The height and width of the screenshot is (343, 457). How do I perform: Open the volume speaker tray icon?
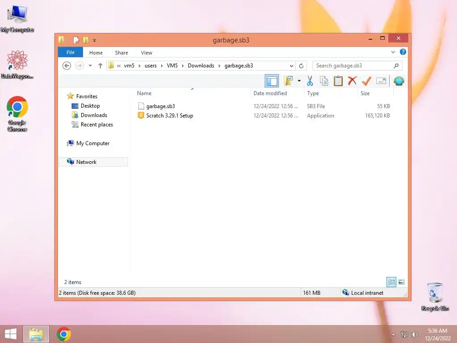(415, 335)
